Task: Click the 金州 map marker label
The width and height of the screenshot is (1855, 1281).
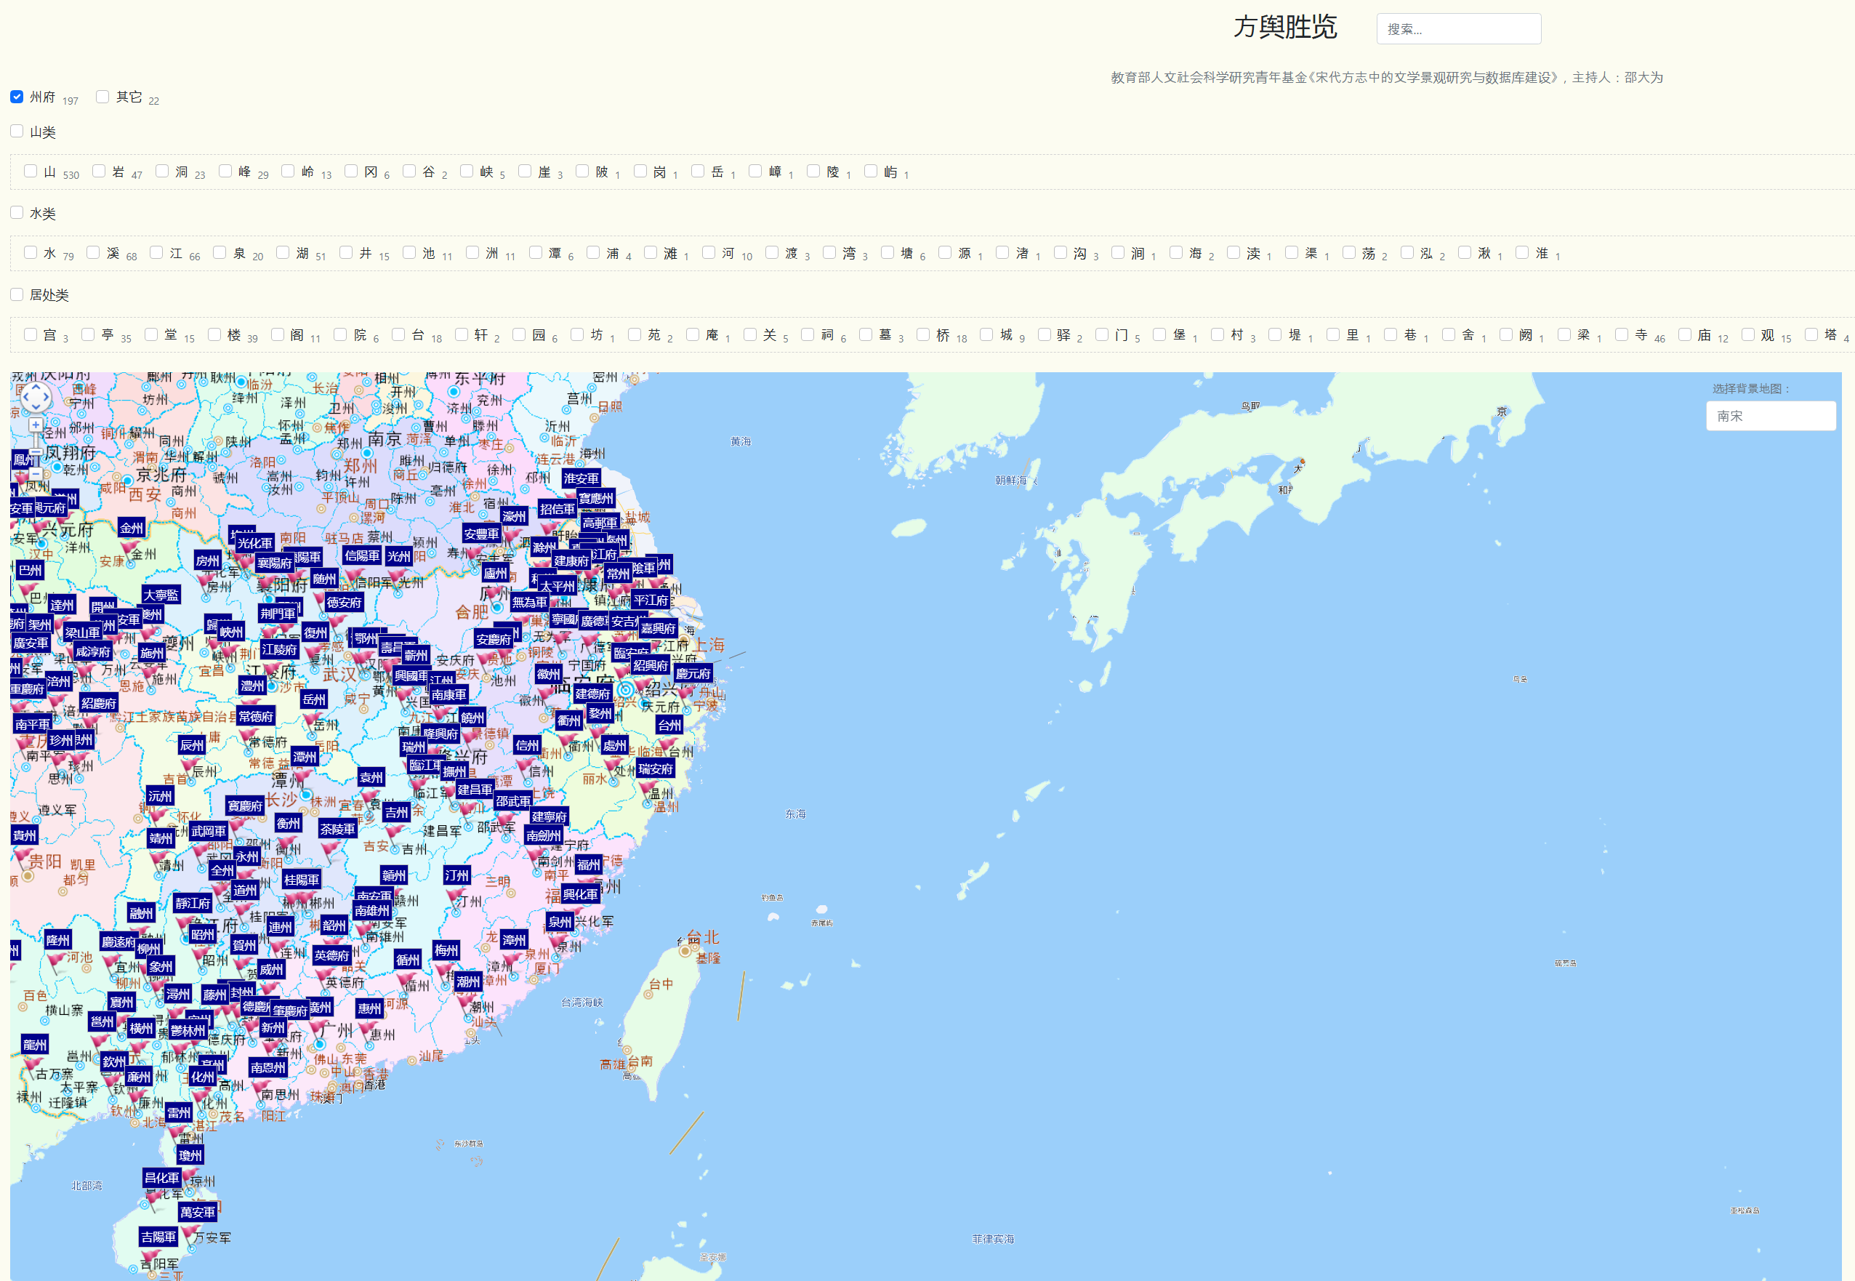Action: click(x=132, y=527)
